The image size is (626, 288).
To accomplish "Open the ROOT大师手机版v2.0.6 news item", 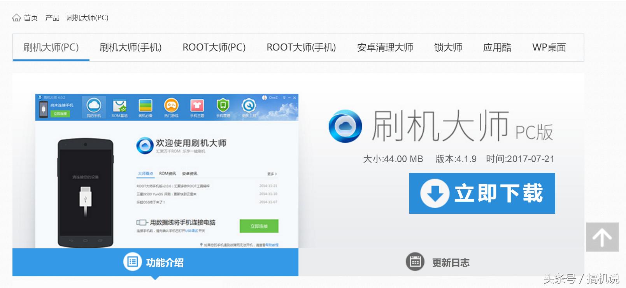I will (173, 186).
